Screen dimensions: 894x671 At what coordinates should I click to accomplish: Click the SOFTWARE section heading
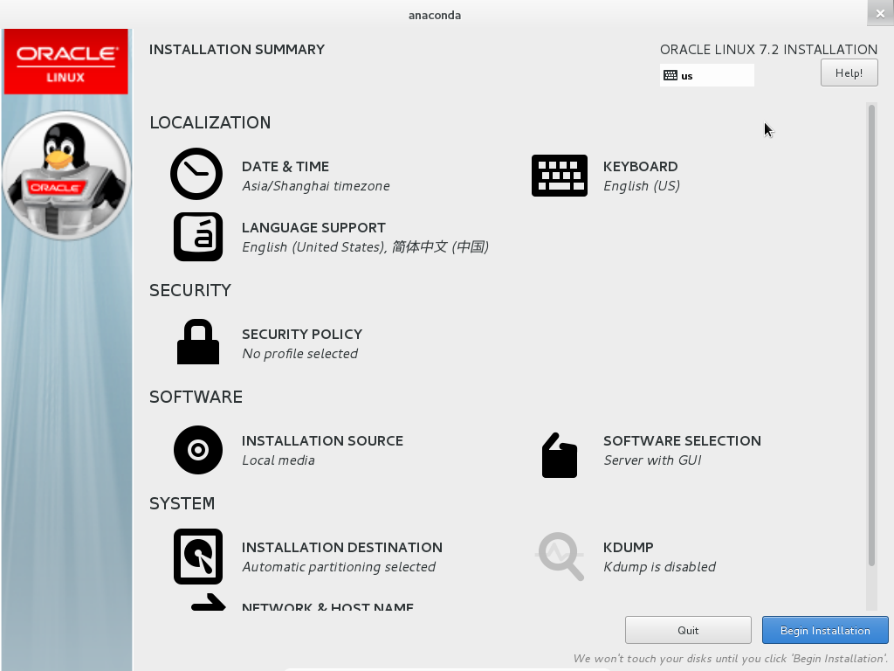coord(196,398)
